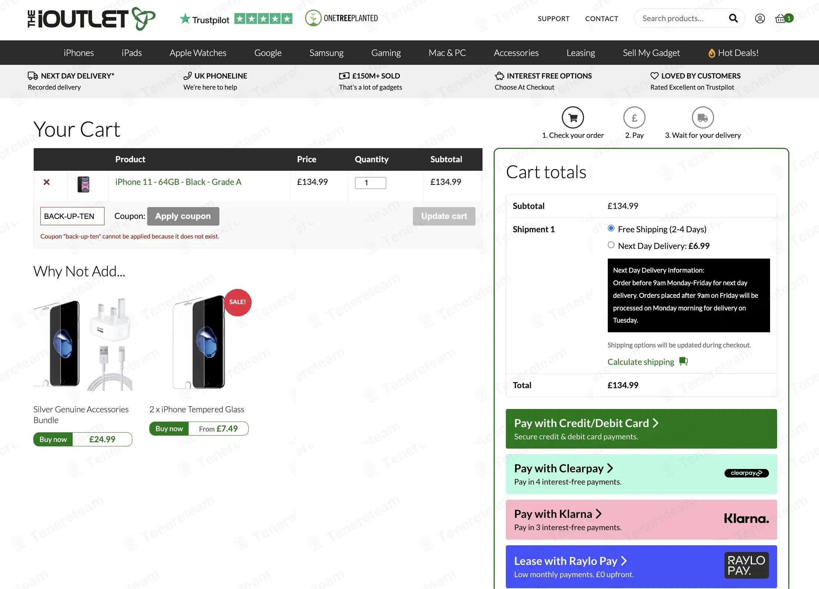Click the SALE badge on Tempered Glass

click(x=238, y=302)
